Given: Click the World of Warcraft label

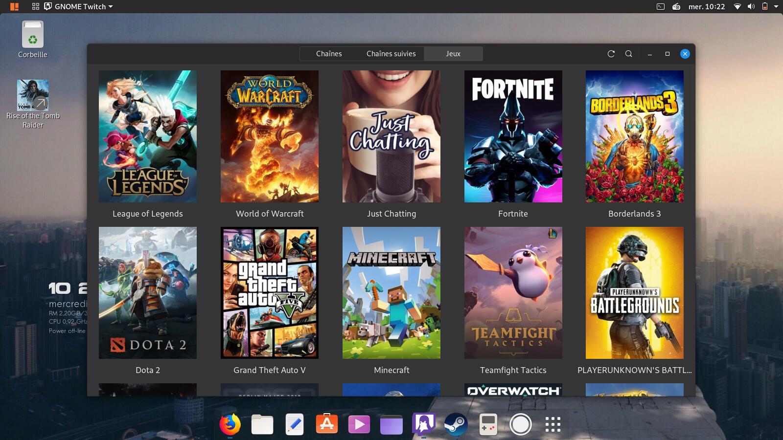Looking at the screenshot, I should point(270,214).
